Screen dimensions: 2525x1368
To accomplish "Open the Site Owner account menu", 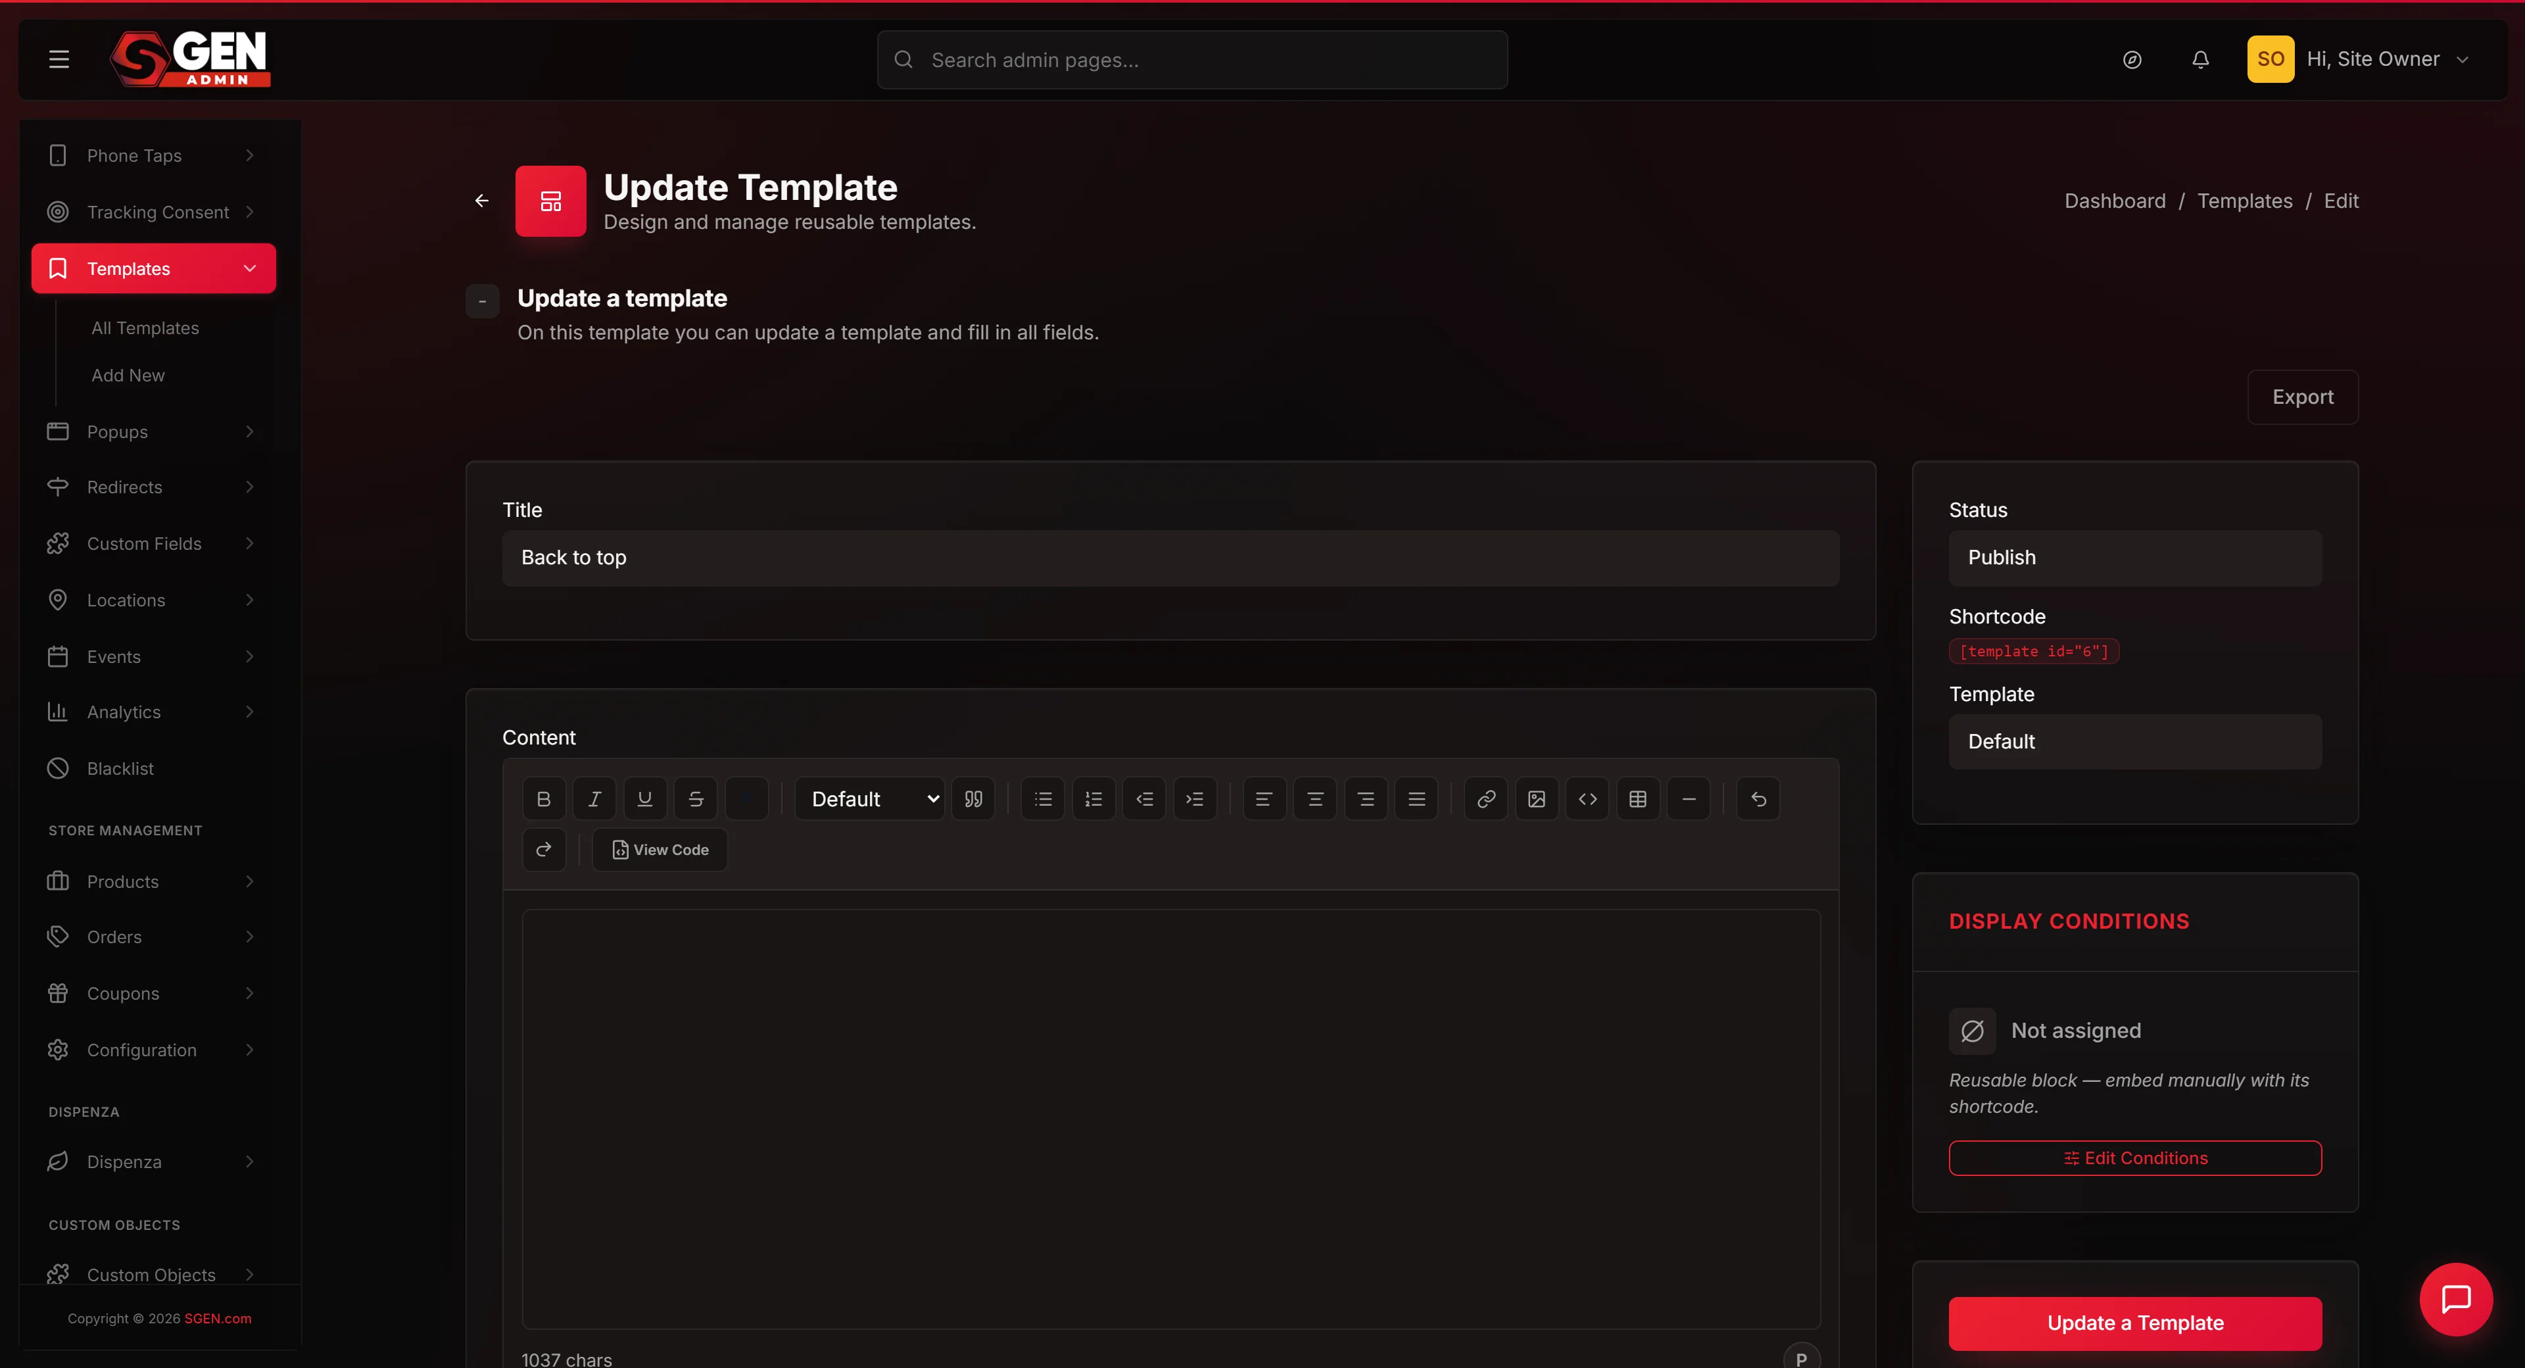I will [2359, 59].
